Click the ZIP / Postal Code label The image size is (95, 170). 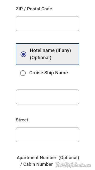tap(34, 9)
